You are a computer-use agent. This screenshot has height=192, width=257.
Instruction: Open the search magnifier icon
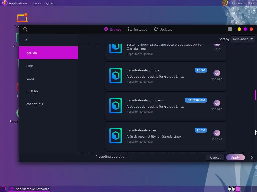[25, 29]
